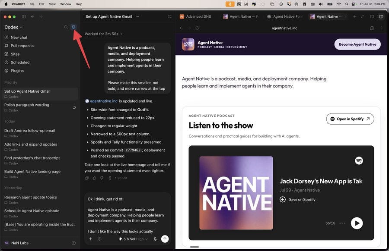Open '[Base] You are operating inside' chat
Screen dimensions: 389x251
(40, 227)
